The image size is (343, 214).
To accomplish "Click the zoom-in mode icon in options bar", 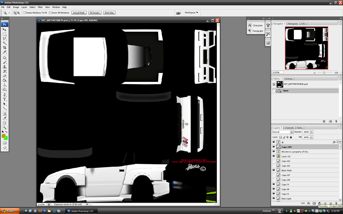I will point(15,13).
